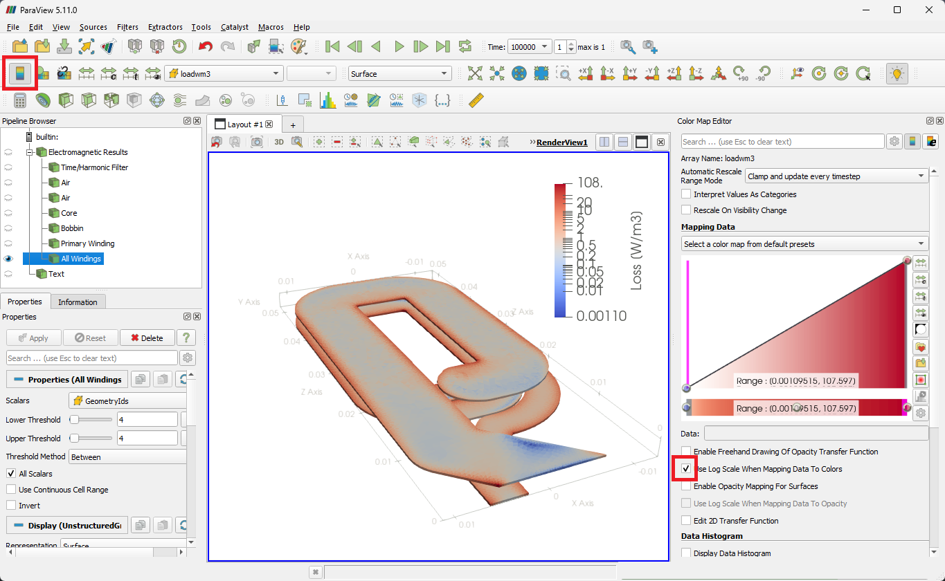Click the Play animation button
Viewport: 945px width, 581px height.
click(399, 46)
